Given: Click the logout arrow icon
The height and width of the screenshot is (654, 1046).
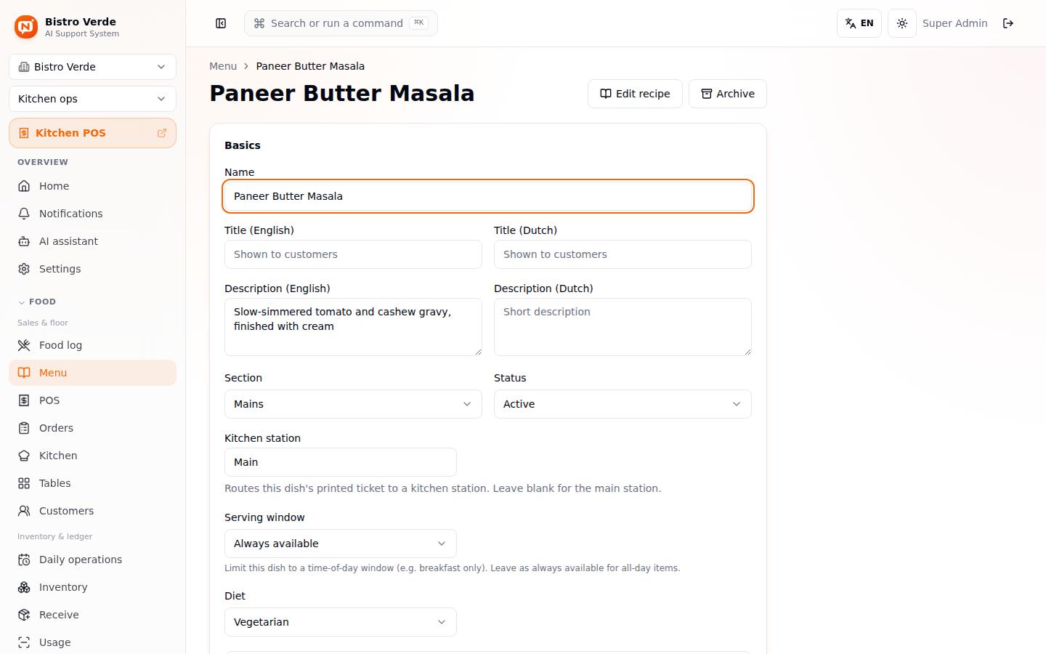Looking at the screenshot, I should 1008,23.
